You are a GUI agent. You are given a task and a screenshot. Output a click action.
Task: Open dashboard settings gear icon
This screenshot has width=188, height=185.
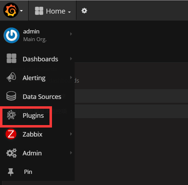click(84, 11)
